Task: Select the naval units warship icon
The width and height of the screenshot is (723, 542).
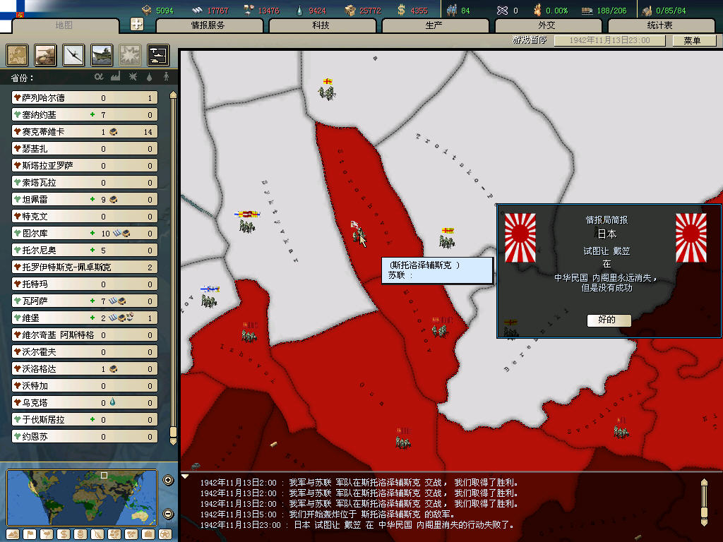Action: (102, 55)
